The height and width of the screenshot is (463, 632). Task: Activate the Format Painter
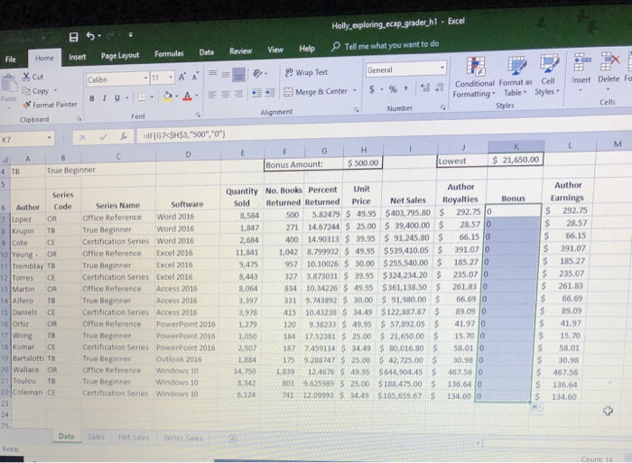[50, 105]
